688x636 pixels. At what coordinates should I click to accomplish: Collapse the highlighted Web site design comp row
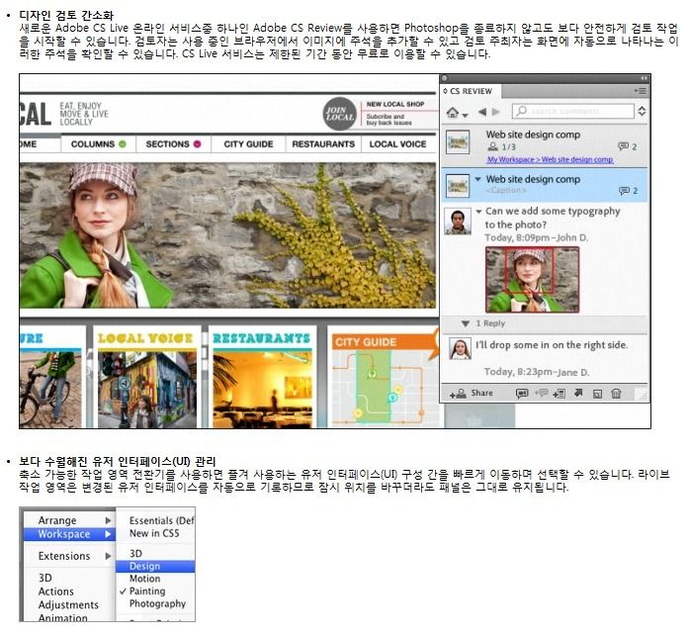point(477,179)
